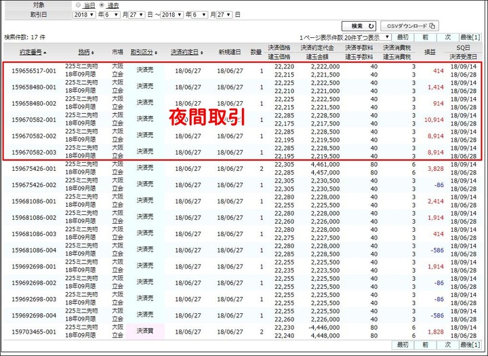
Task: Click amount -4,446,000 in last row
Action: coord(324,328)
